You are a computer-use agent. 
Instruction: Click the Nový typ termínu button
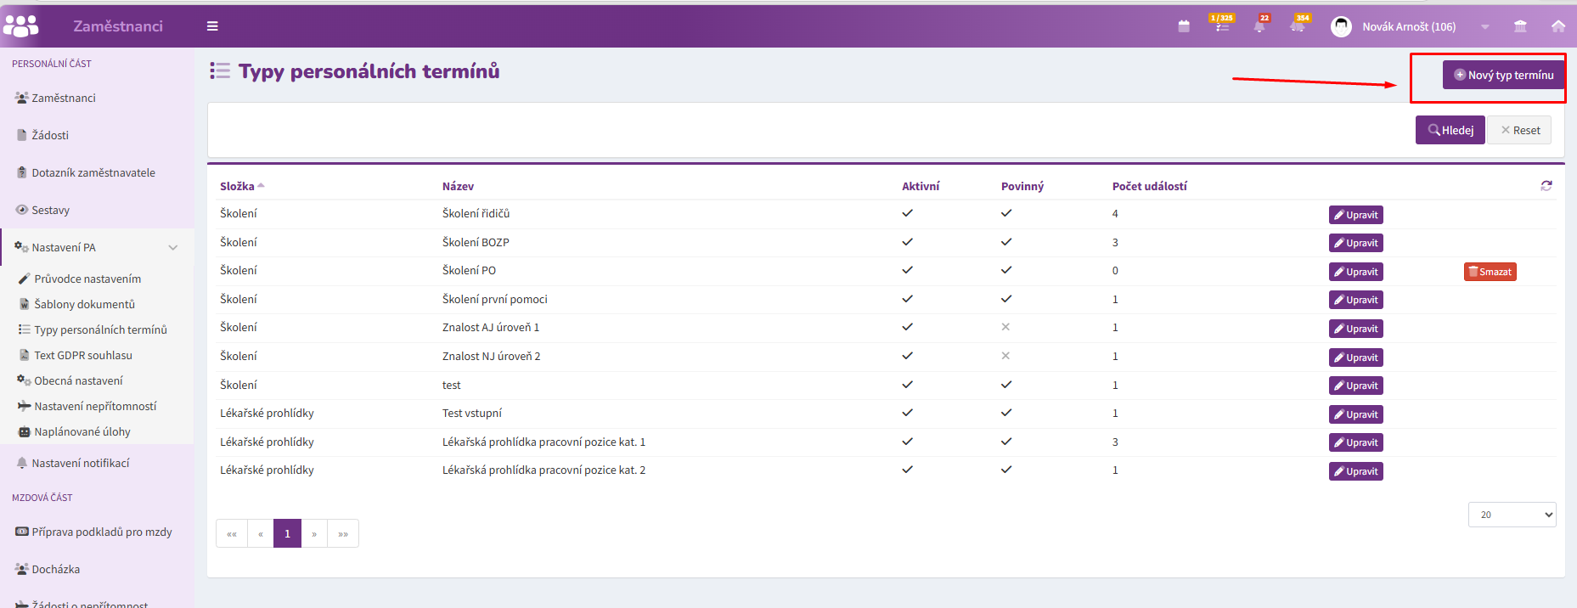(1503, 75)
